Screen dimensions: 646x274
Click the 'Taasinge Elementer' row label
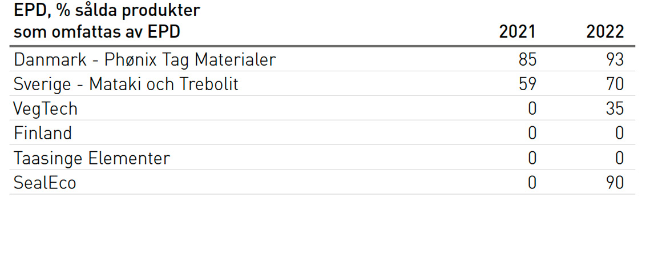[92, 158]
